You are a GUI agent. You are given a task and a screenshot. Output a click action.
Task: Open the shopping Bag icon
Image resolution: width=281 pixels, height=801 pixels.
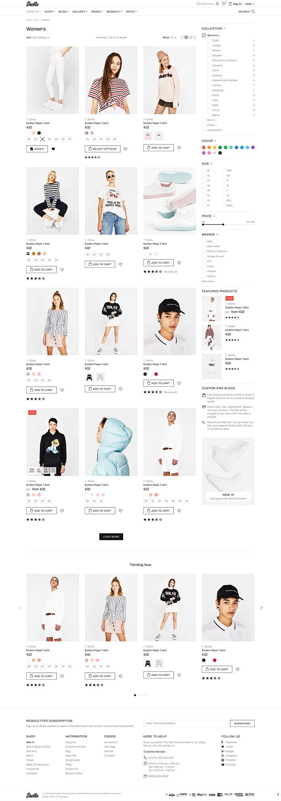pos(230,4)
